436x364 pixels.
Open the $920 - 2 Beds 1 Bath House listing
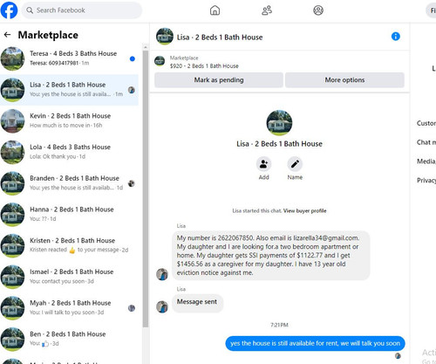click(204, 66)
